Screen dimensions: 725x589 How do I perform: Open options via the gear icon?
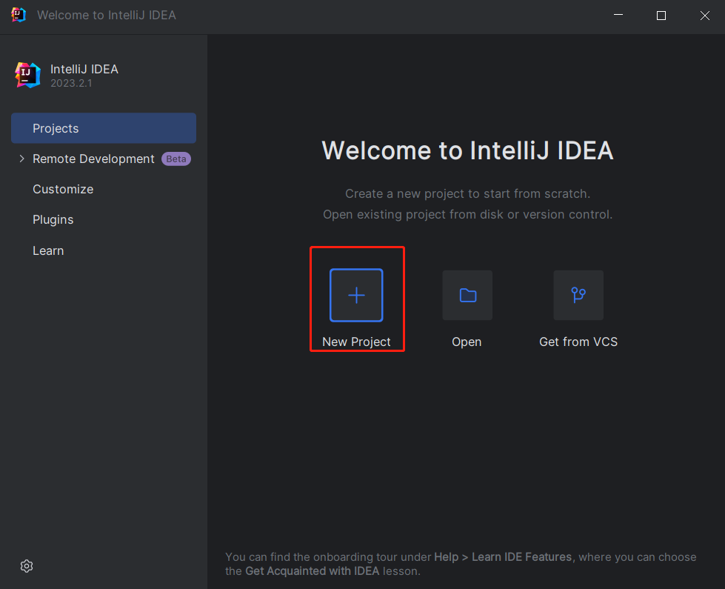[x=27, y=566]
